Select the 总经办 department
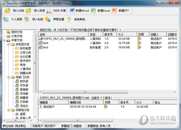Viewport: 181px width, 130px height. [x=24, y=106]
